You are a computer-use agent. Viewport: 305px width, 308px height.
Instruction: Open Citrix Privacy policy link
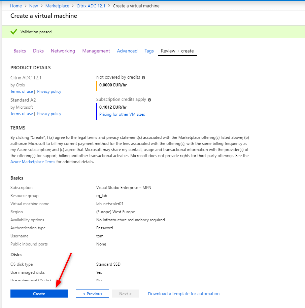click(x=49, y=91)
